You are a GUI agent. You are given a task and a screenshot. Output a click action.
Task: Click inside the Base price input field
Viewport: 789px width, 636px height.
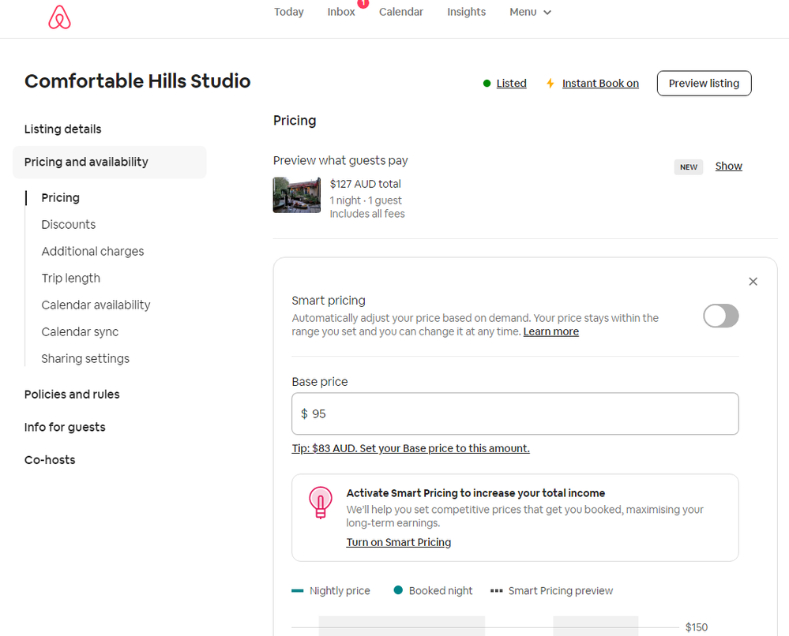coord(515,413)
